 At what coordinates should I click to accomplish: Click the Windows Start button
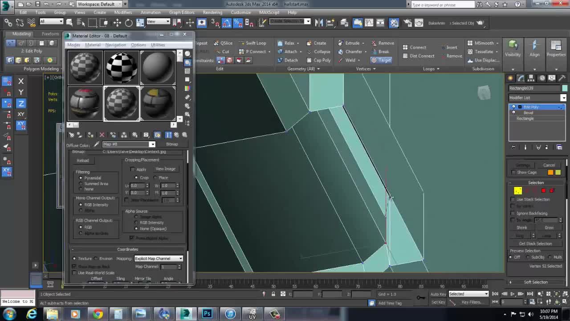(9, 314)
